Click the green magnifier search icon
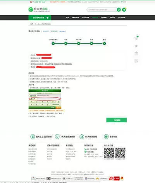 pos(119,10)
